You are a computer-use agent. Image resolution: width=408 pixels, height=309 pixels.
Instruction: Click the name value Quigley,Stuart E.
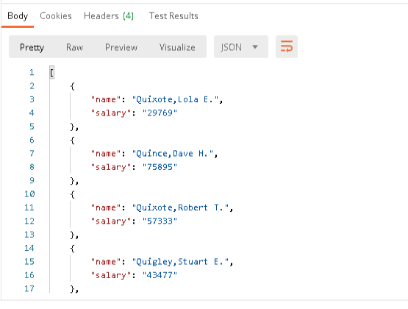[180, 262]
